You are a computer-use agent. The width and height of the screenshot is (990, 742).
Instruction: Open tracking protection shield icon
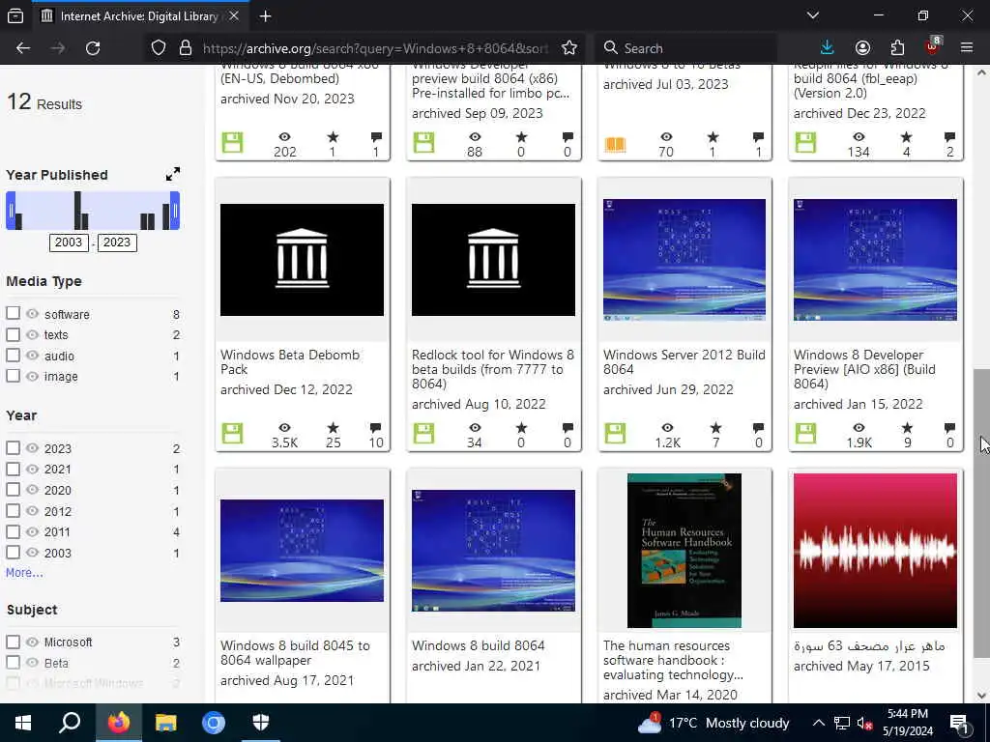(x=159, y=48)
